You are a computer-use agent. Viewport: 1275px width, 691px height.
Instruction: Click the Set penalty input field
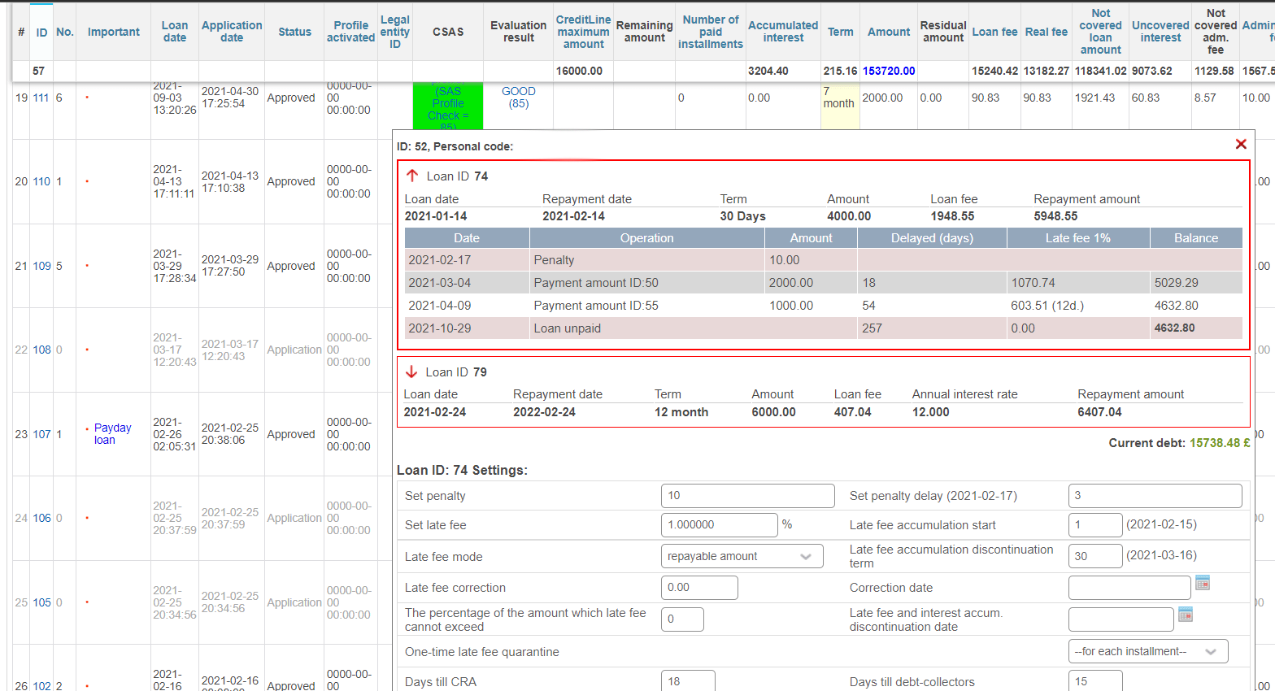[747, 495]
